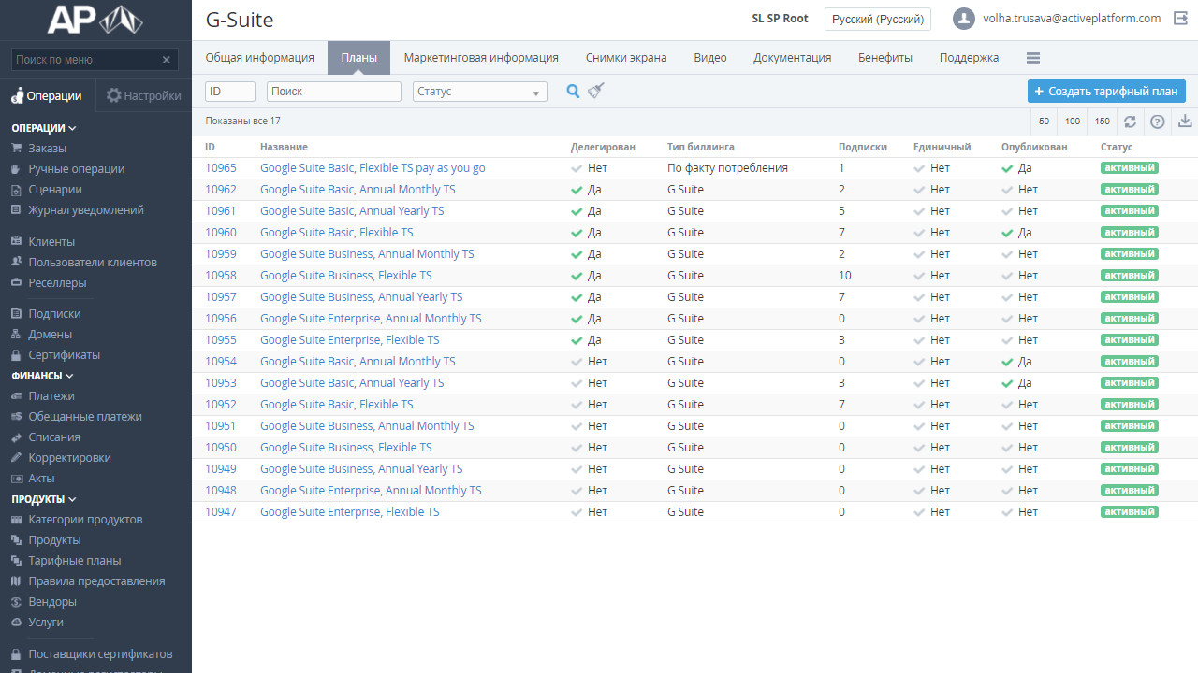Show 50 rows per page

pyautogui.click(x=1045, y=122)
